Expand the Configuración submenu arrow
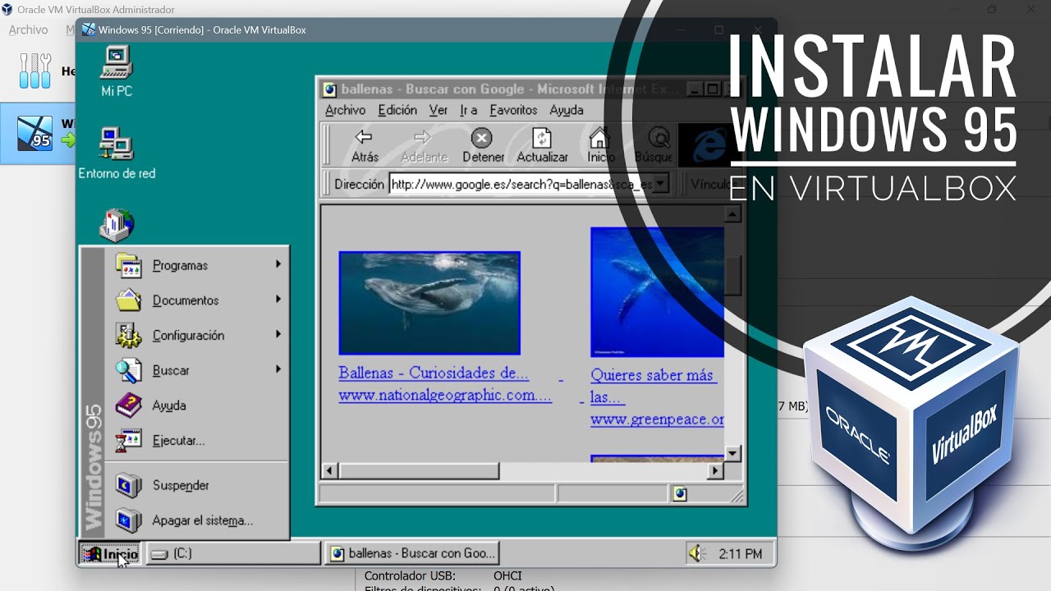Screen dimensions: 1051x591 click(278, 334)
